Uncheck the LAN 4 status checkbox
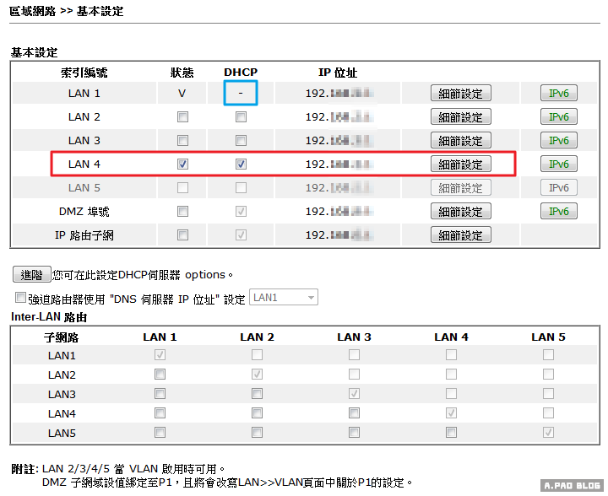 click(182, 164)
